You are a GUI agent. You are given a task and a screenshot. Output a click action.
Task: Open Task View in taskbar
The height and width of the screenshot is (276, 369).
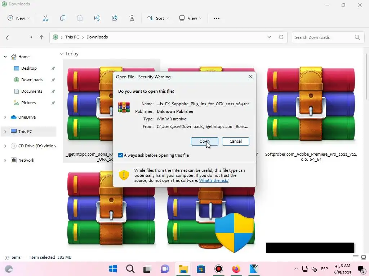(x=147, y=269)
